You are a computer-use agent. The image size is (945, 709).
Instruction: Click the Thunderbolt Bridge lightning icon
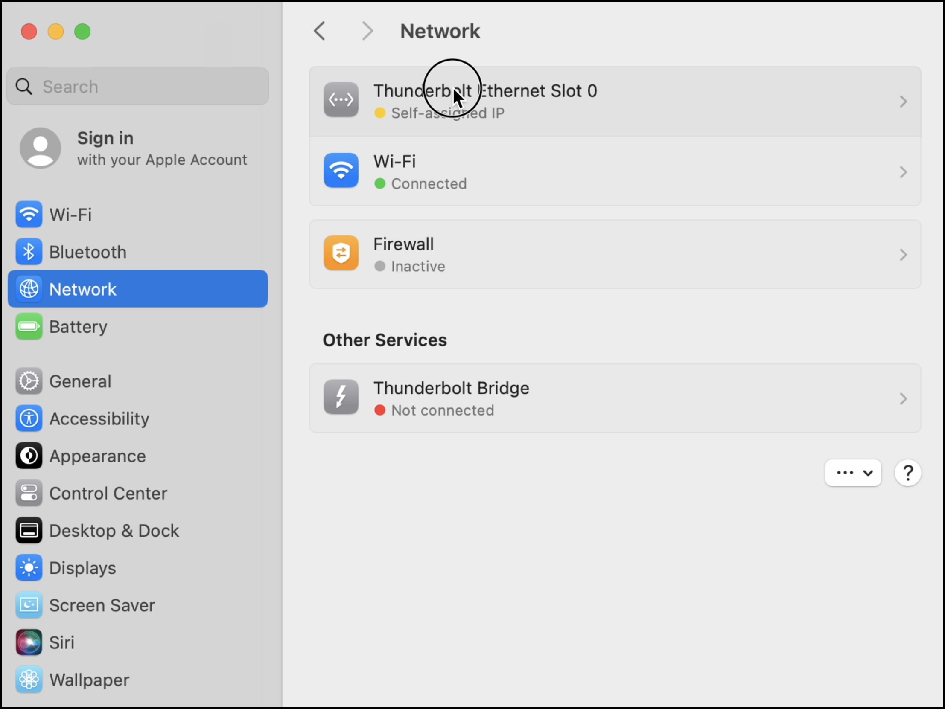coord(341,397)
